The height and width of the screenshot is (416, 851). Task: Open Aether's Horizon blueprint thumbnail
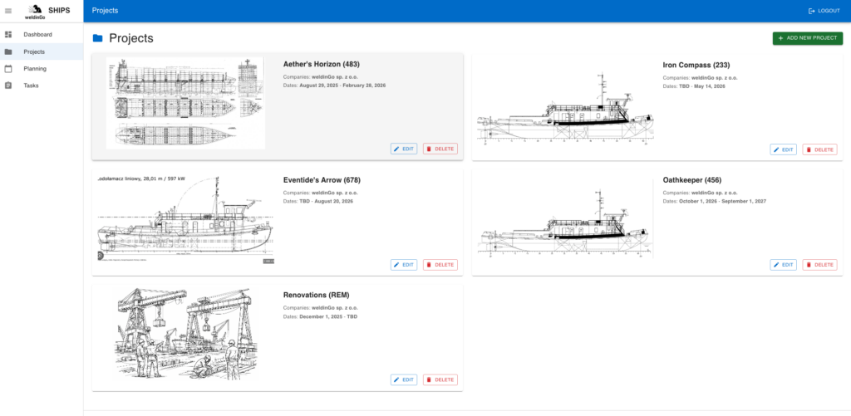pyautogui.click(x=185, y=103)
